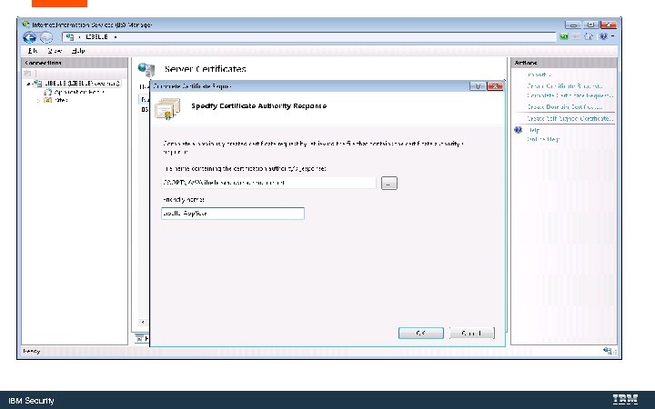Click the Connections toolbar connect icon
The image size is (655, 409).
click(28, 73)
